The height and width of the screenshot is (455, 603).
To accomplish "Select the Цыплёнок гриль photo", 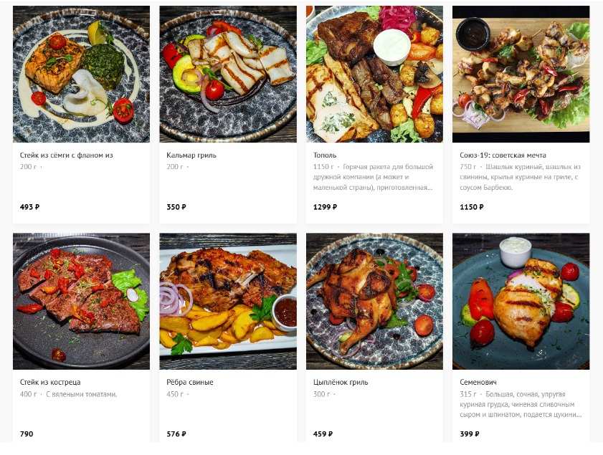I will (374, 301).
